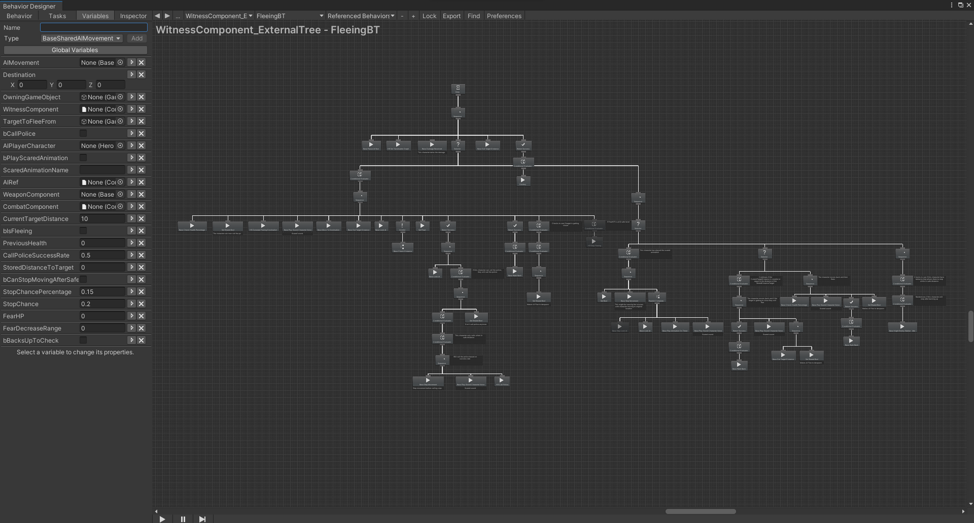Click the StopChancePercentage value field
The height and width of the screenshot is (523, 974).
pos(103,292)
